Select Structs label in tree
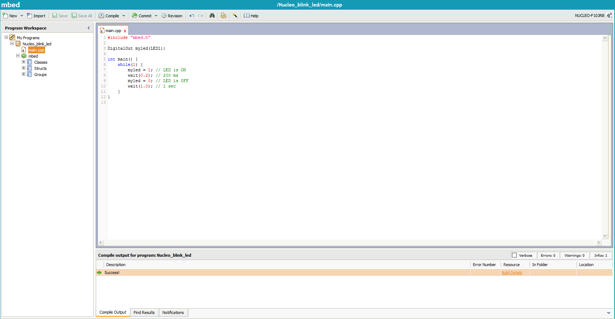This screenshot has width=615, height=319. click(40, 68)
